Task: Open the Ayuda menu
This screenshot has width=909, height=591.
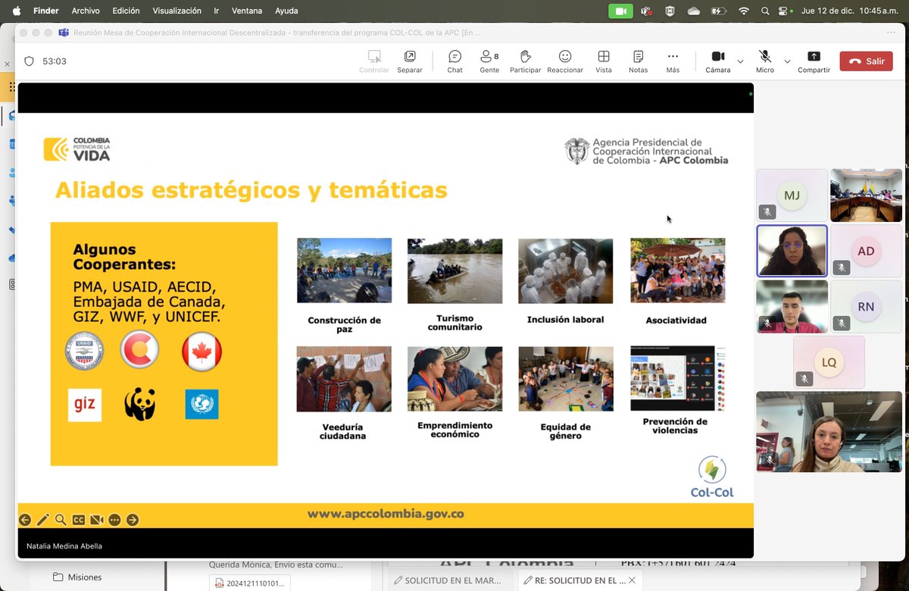Action: coord(286,11)
